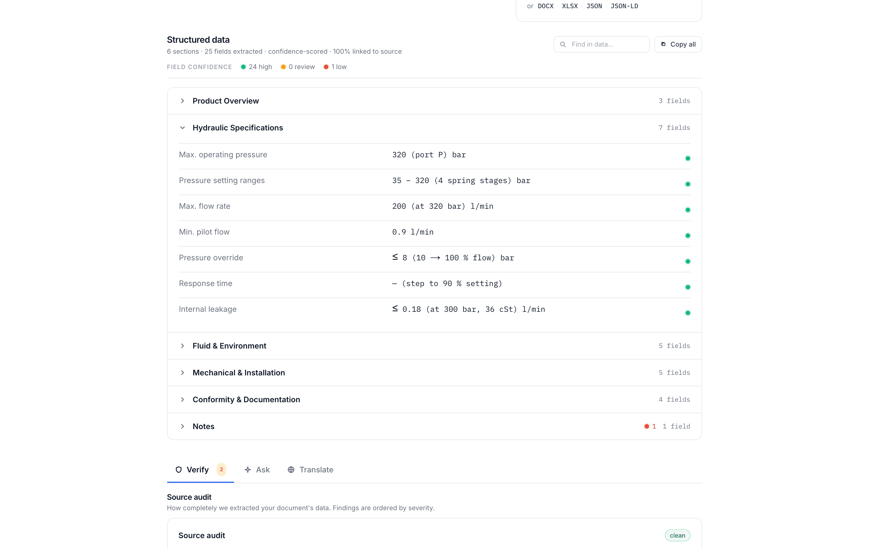The height and width of the screenshot is (548, 877).
Task: Collapse the Hydraulic Specifications section
Action: point(434,128)
